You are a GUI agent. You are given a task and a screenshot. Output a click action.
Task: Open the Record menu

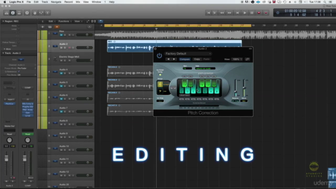pos(69,2)
